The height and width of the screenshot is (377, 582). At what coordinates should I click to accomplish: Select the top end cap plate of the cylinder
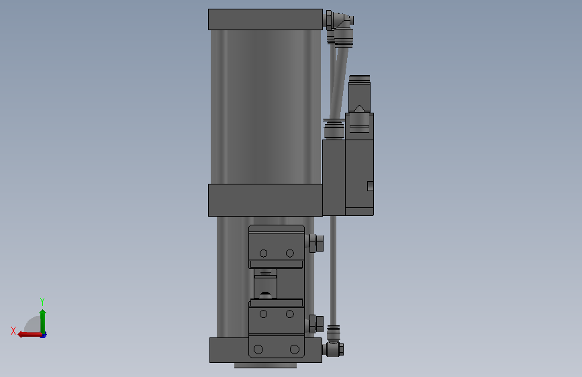265,19
